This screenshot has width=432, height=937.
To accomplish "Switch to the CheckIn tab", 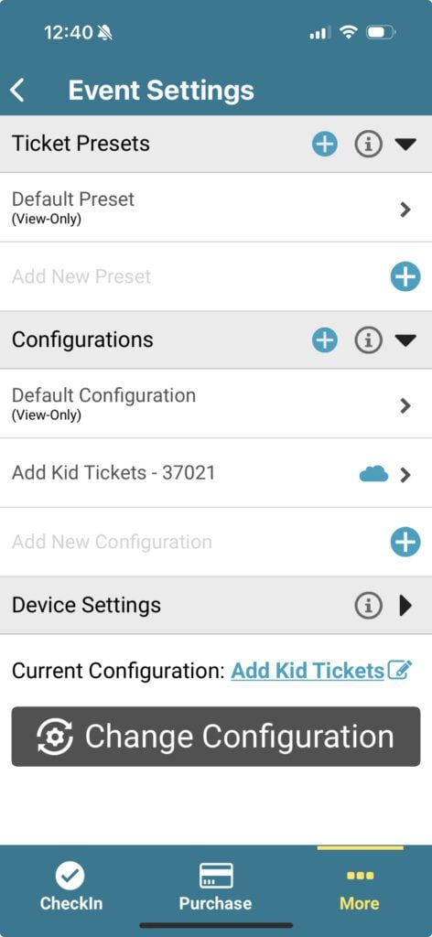I will [x=71, y=886].
